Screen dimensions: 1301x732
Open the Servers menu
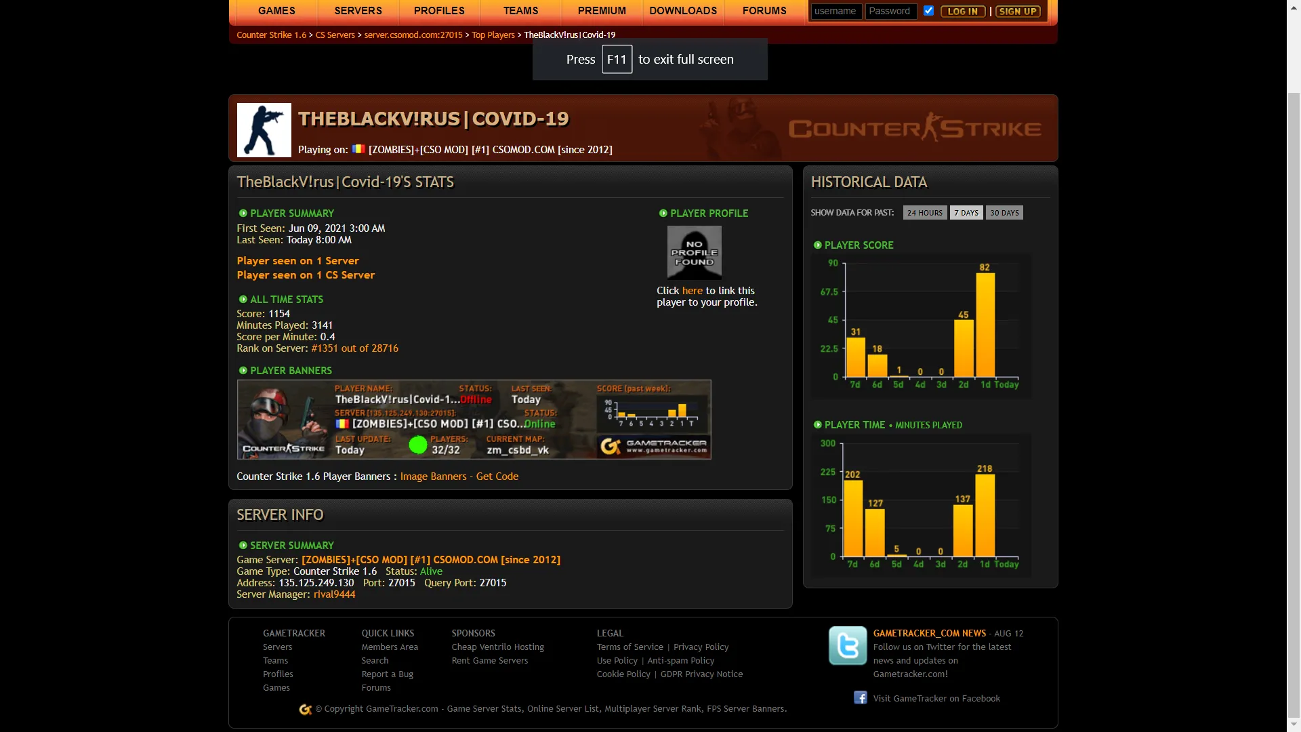[x=358, y=11]
